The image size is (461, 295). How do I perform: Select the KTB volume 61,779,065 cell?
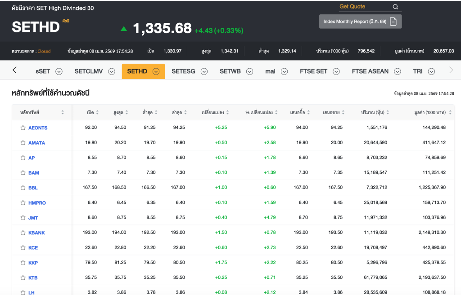[375, 277]
